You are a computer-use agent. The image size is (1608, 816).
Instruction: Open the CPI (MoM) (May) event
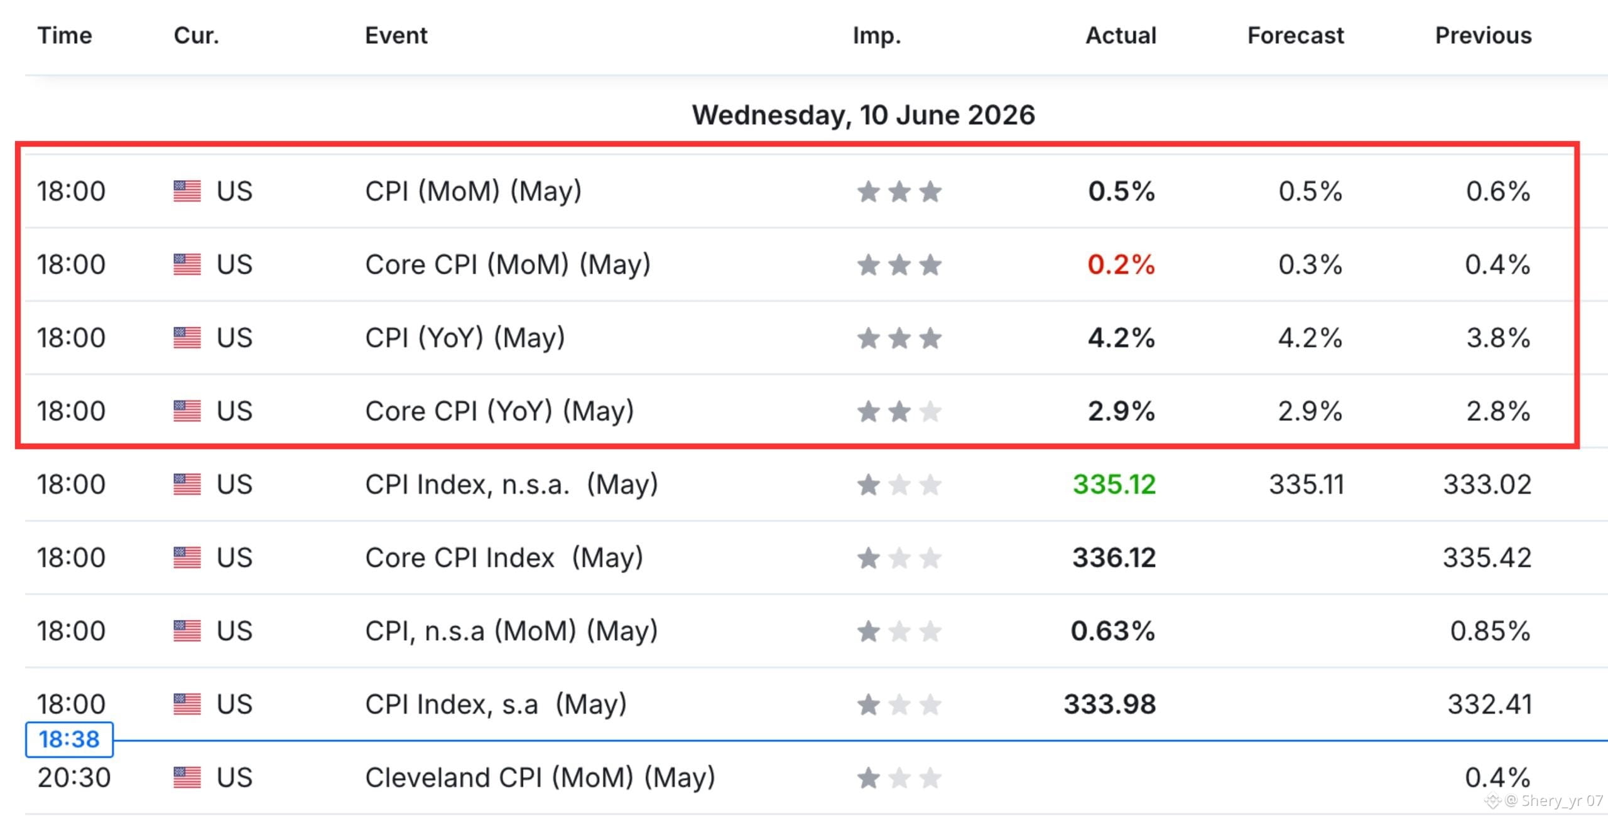click(x=474, y=191)
